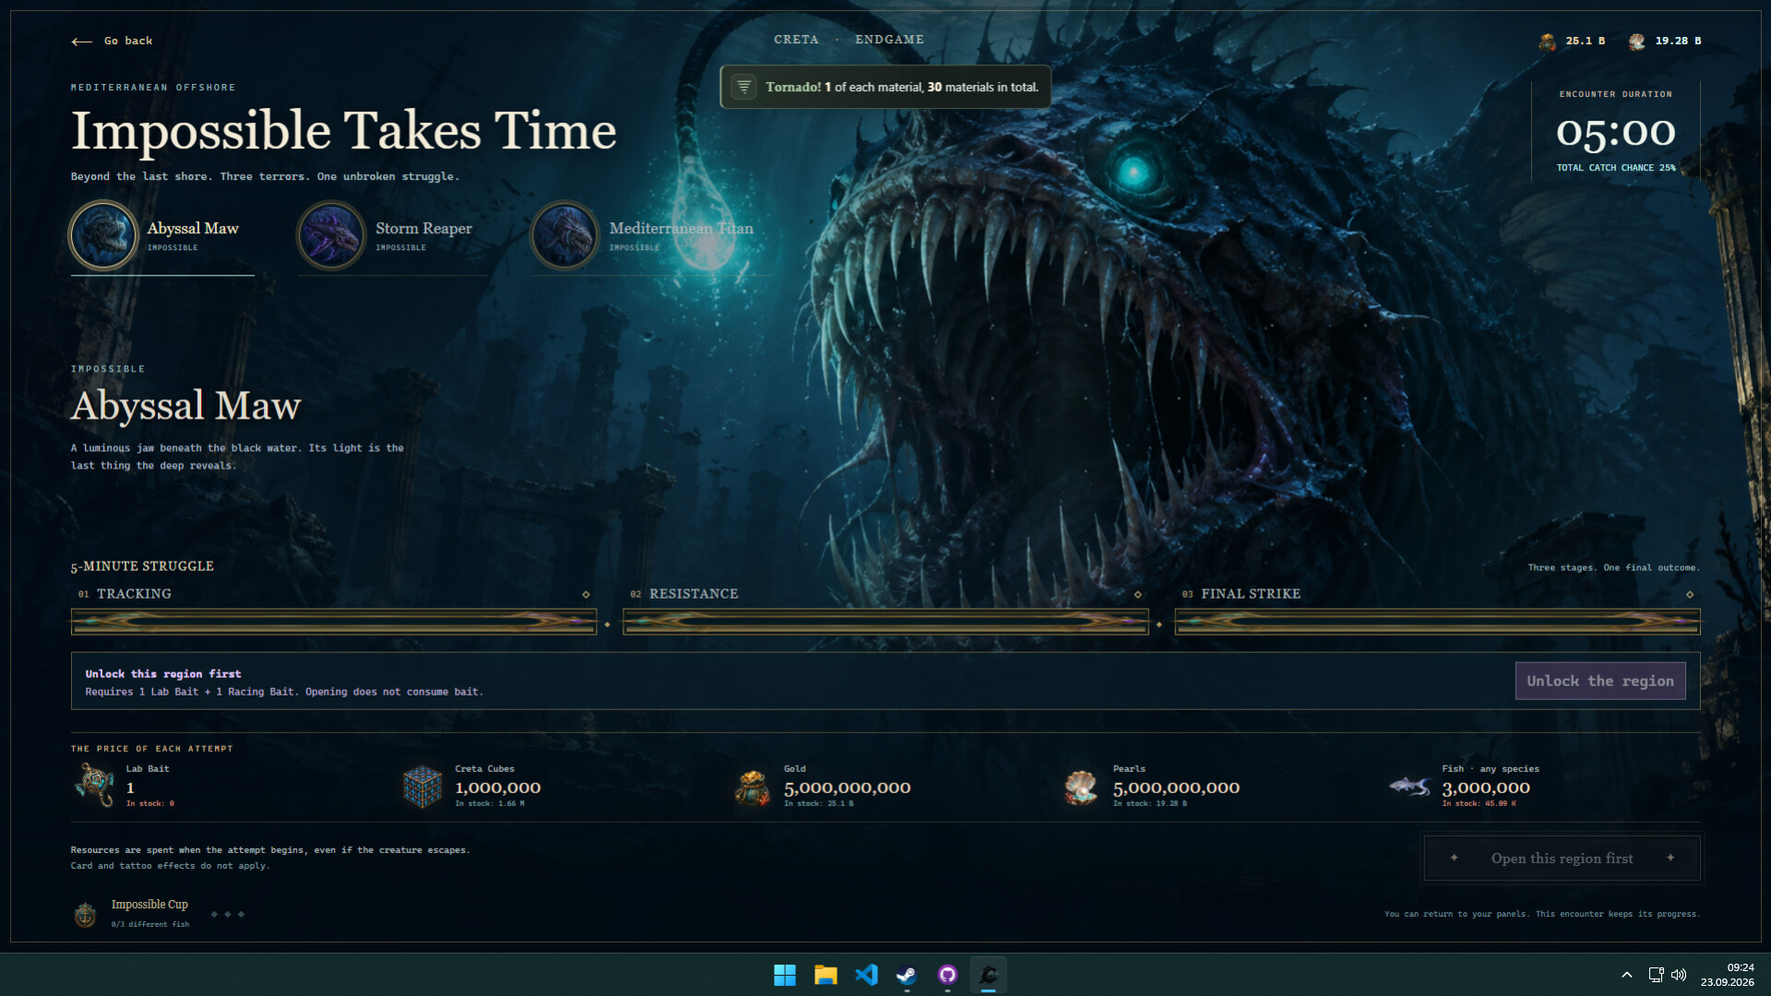Click the Open this region first button
The width and height of the screenshot is (1771, 996).
click(1562, 859)
